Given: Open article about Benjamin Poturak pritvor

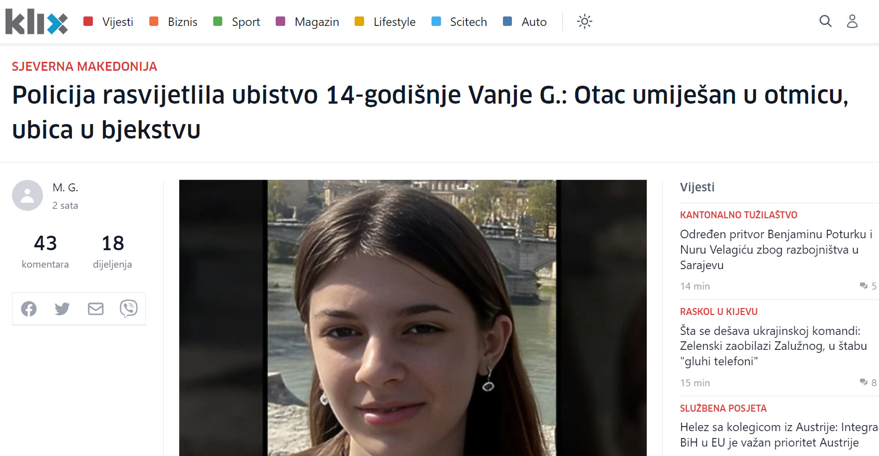Looking at the screenshot, I should coord(776,250).
